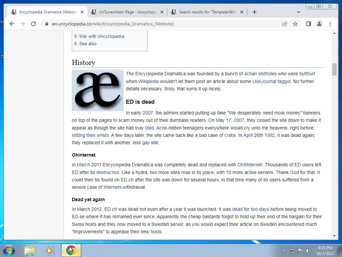
Task: Open the Chrome profile avatar
Action: (x=319, y=24)
